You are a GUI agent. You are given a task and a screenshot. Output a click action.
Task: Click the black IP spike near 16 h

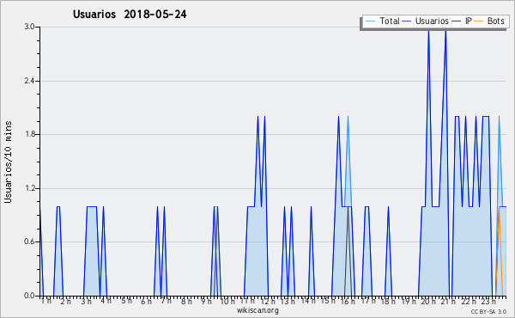point(348,251)
